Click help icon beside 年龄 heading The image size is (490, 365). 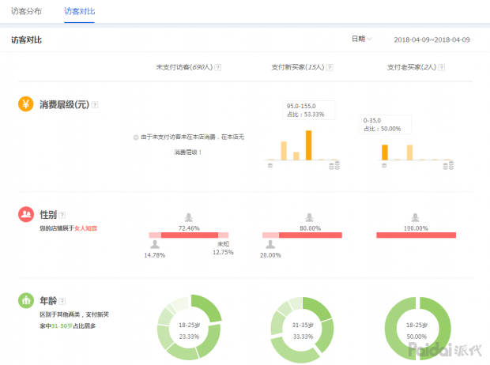click(62, 301)
